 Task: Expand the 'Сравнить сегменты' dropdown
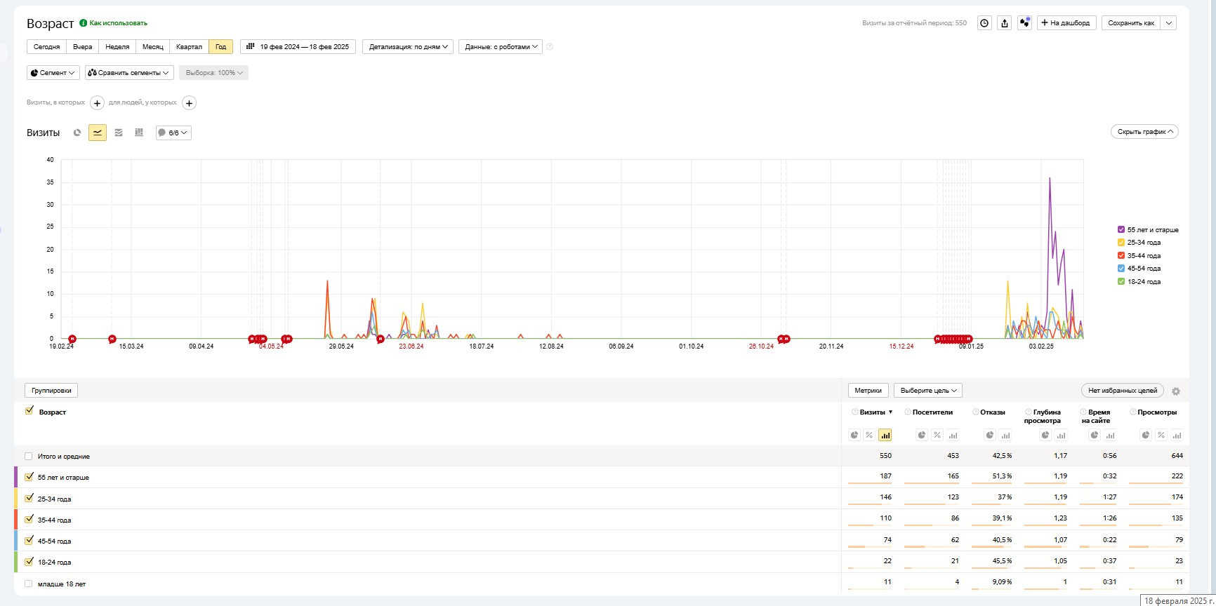pos(128,73)
